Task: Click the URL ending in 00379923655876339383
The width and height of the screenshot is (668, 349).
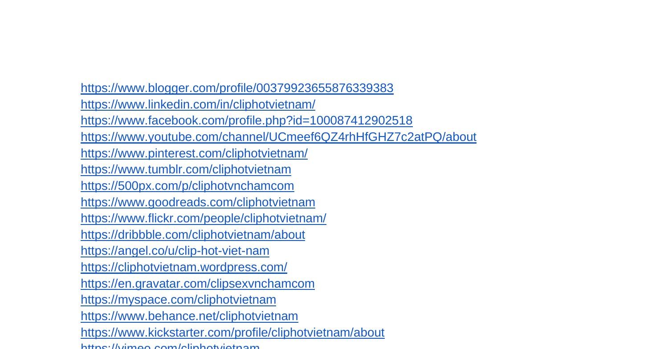Action: point(237,88)
